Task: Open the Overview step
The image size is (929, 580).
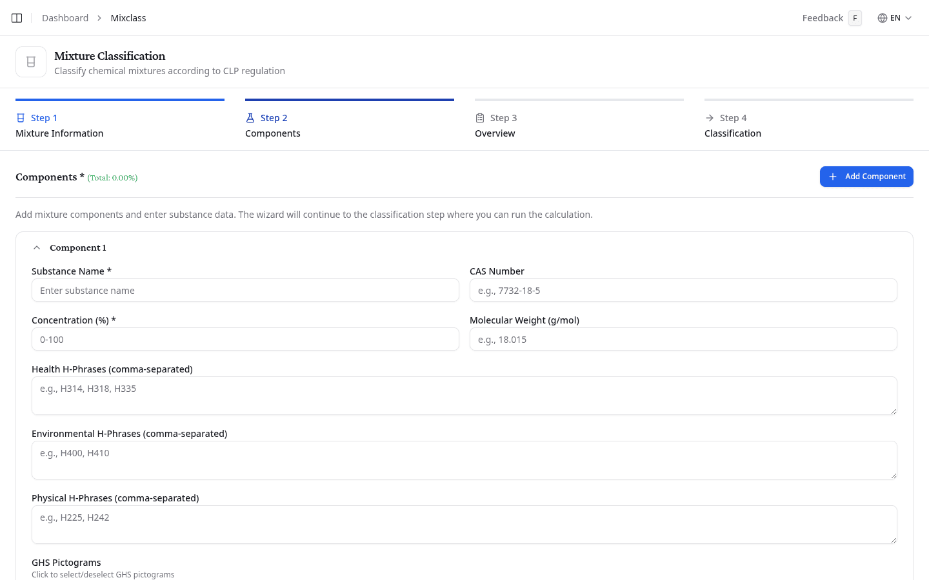Action: pyautogui.click(x=495, y=133)
